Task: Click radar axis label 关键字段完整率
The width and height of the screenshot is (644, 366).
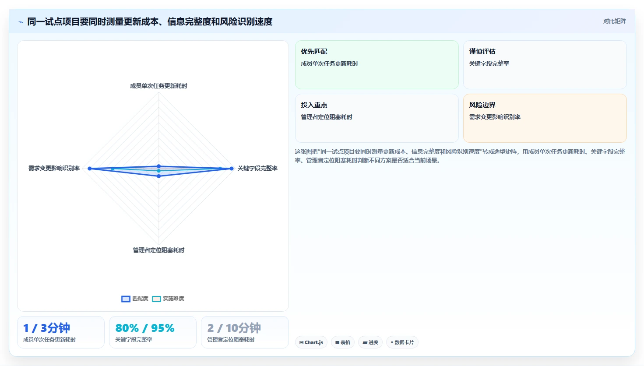Action: pyautogui.click(x=257, y=168)
